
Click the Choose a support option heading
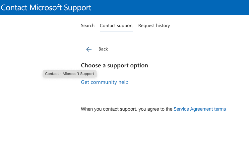click(114, 65)
